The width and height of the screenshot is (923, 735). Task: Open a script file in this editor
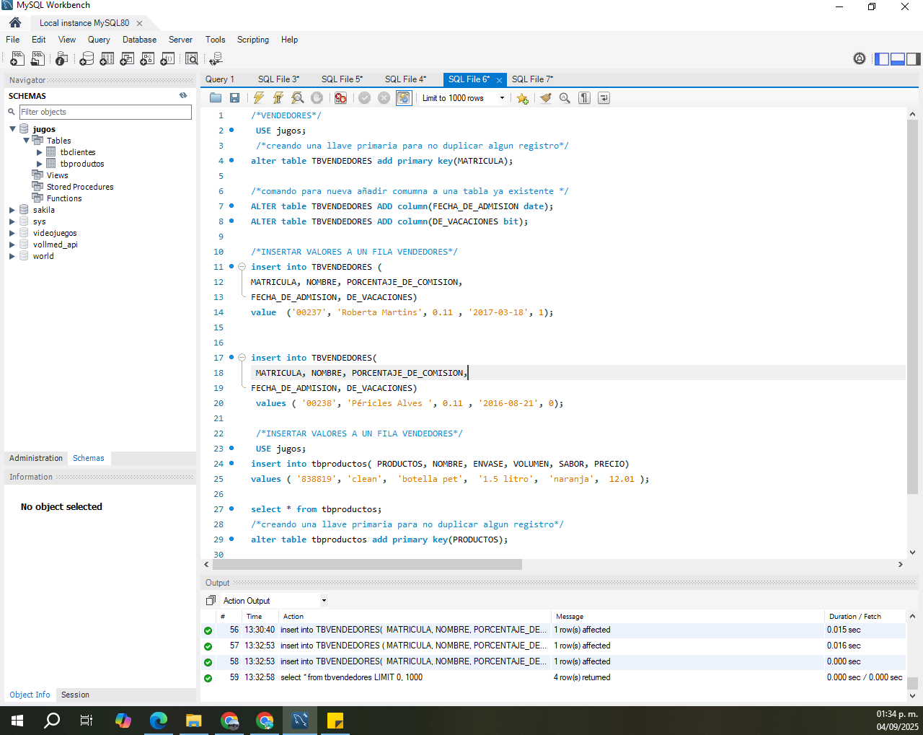(x=216, y=98)
